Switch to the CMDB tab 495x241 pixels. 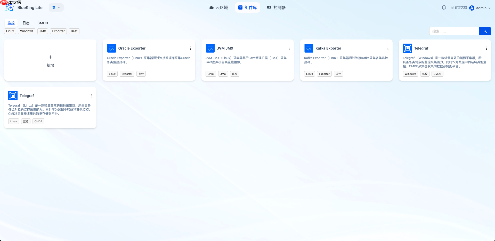(43, 23)
